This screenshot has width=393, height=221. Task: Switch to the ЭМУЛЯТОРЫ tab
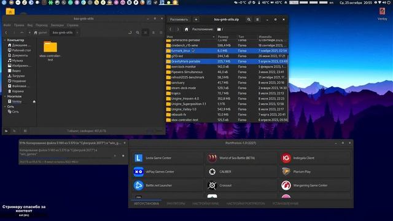pos(176,204)
